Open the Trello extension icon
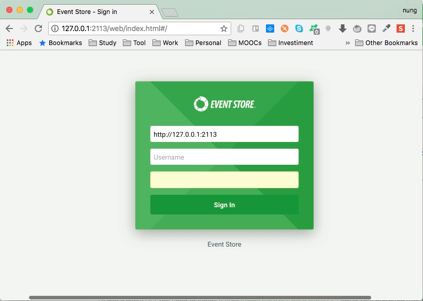423x301 pixels. point(255,28)
